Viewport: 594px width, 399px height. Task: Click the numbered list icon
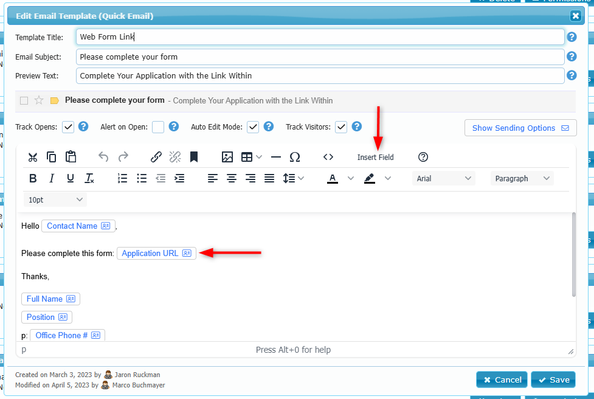(x=123, y=178)
